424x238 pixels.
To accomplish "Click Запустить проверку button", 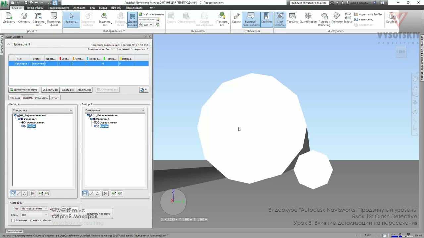I will (x=98, y=214).
